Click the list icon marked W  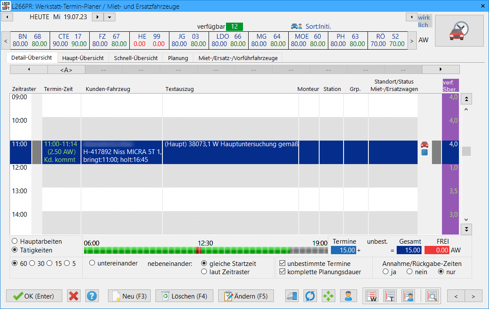coord(372,296)
